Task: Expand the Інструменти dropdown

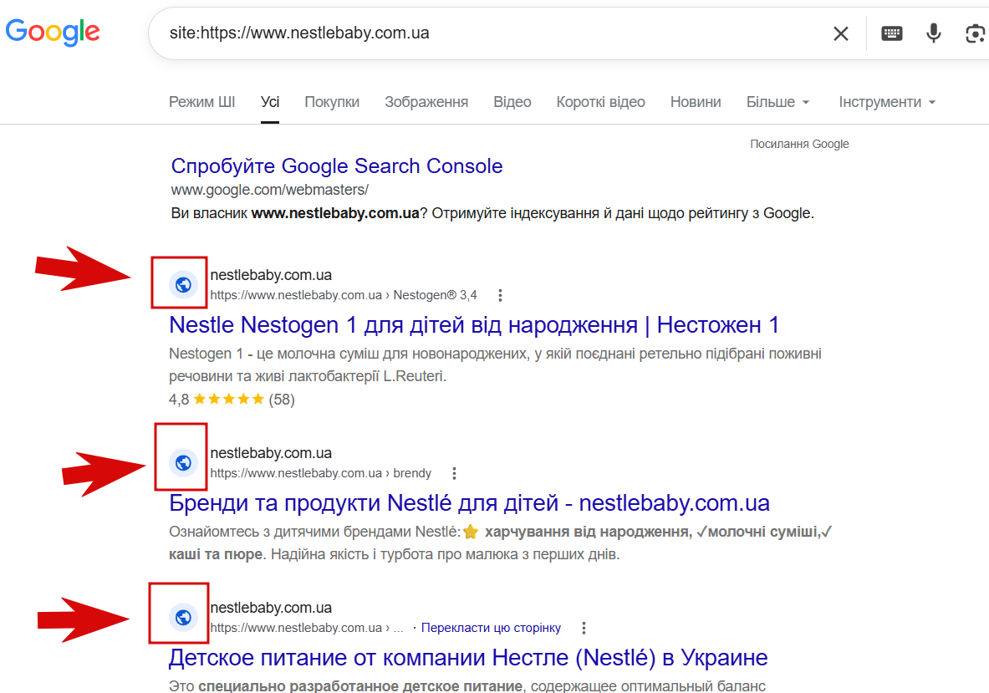Action: 887,102
